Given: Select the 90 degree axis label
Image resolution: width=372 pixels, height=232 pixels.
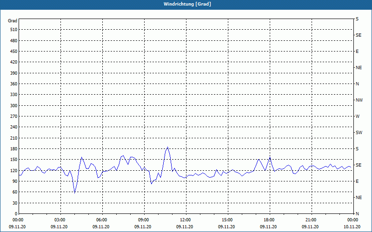Looking at the screenshot, I should (15, 181).
